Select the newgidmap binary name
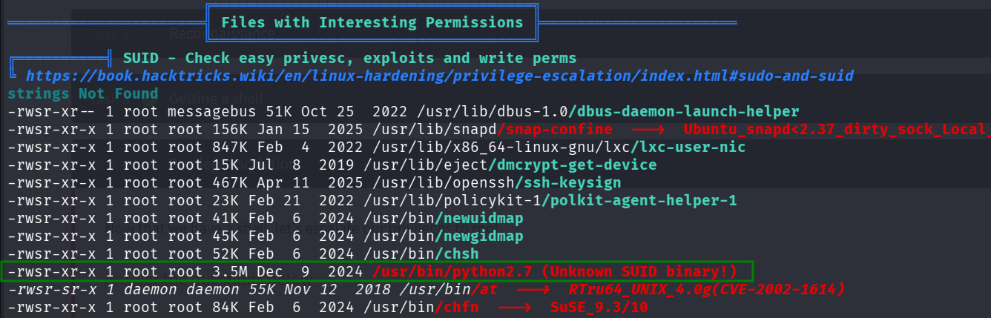Viewport: 991px width, 318px height. (x=480, y=236)
